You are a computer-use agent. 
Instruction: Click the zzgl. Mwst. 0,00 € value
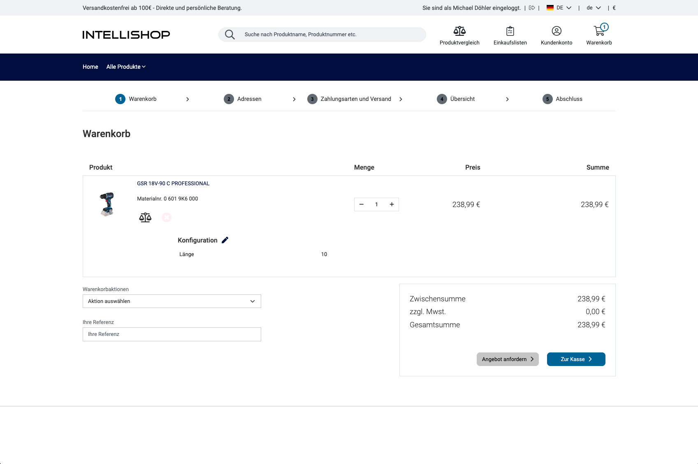click(x=595, y=312)
